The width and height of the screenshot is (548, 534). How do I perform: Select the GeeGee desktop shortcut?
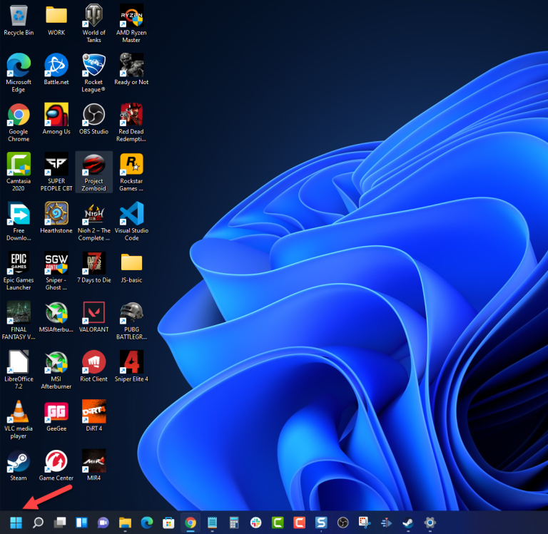tap(56, 416)
